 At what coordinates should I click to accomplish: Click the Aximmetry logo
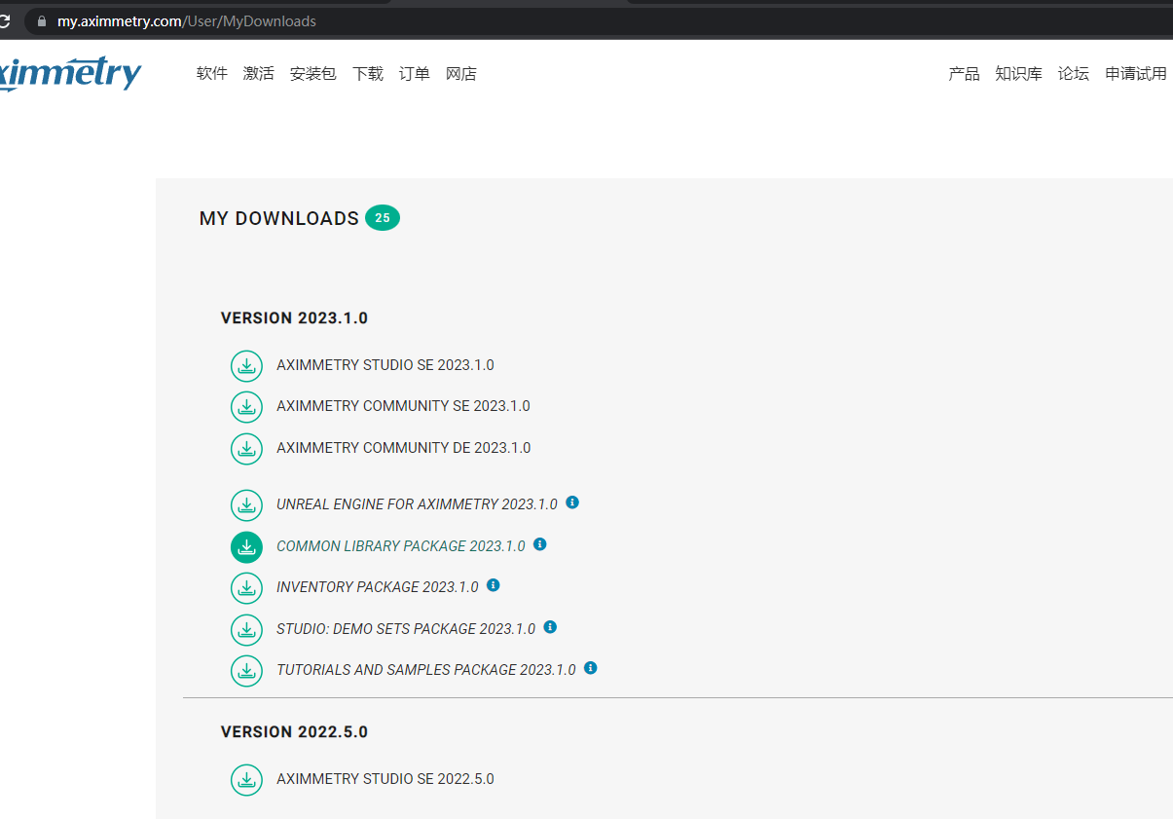pyautogui.click(x=70, y=74)
